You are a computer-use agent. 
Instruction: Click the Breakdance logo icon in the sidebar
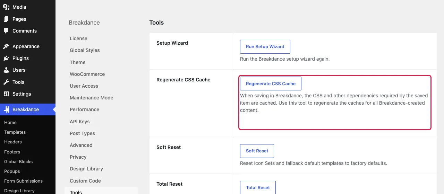tap(6, 109)
